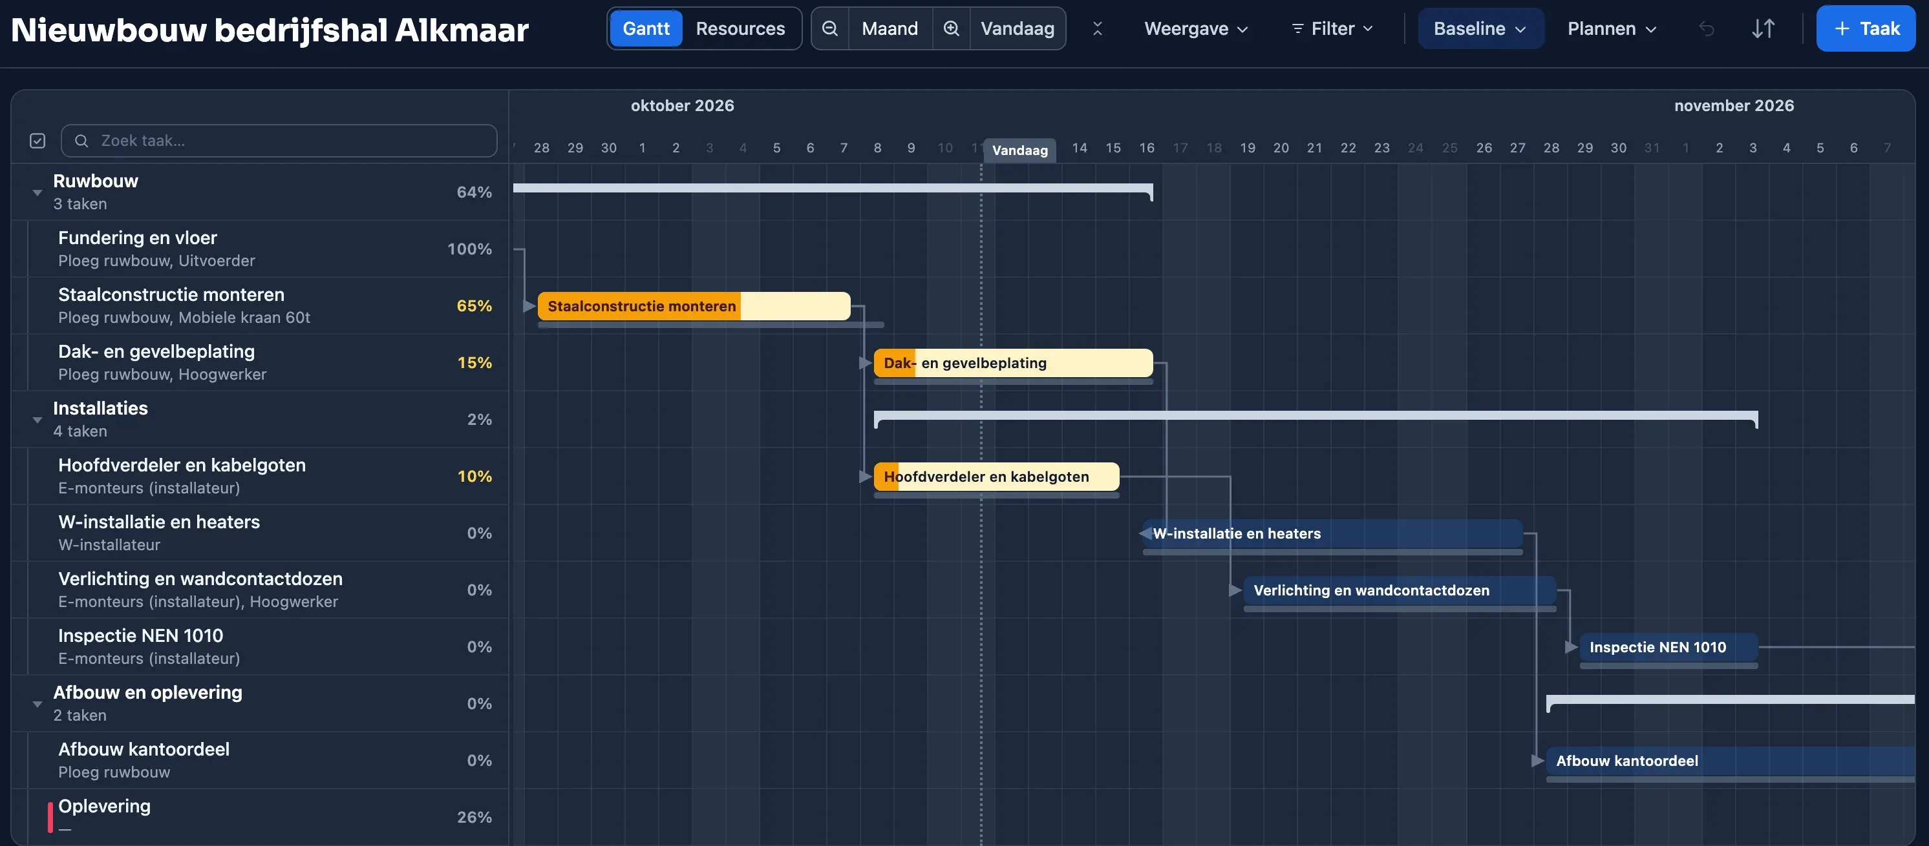Click the Ruwbouw summary bar in chart
The width and height of the screenshot is (1929, 846).
pyautogui.click(x=833, y=189)
